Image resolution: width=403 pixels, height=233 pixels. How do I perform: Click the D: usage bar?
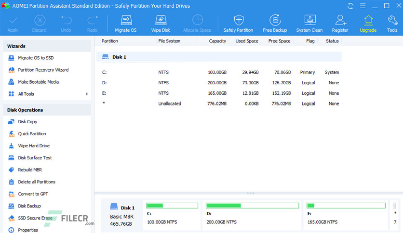coord(252,206)
